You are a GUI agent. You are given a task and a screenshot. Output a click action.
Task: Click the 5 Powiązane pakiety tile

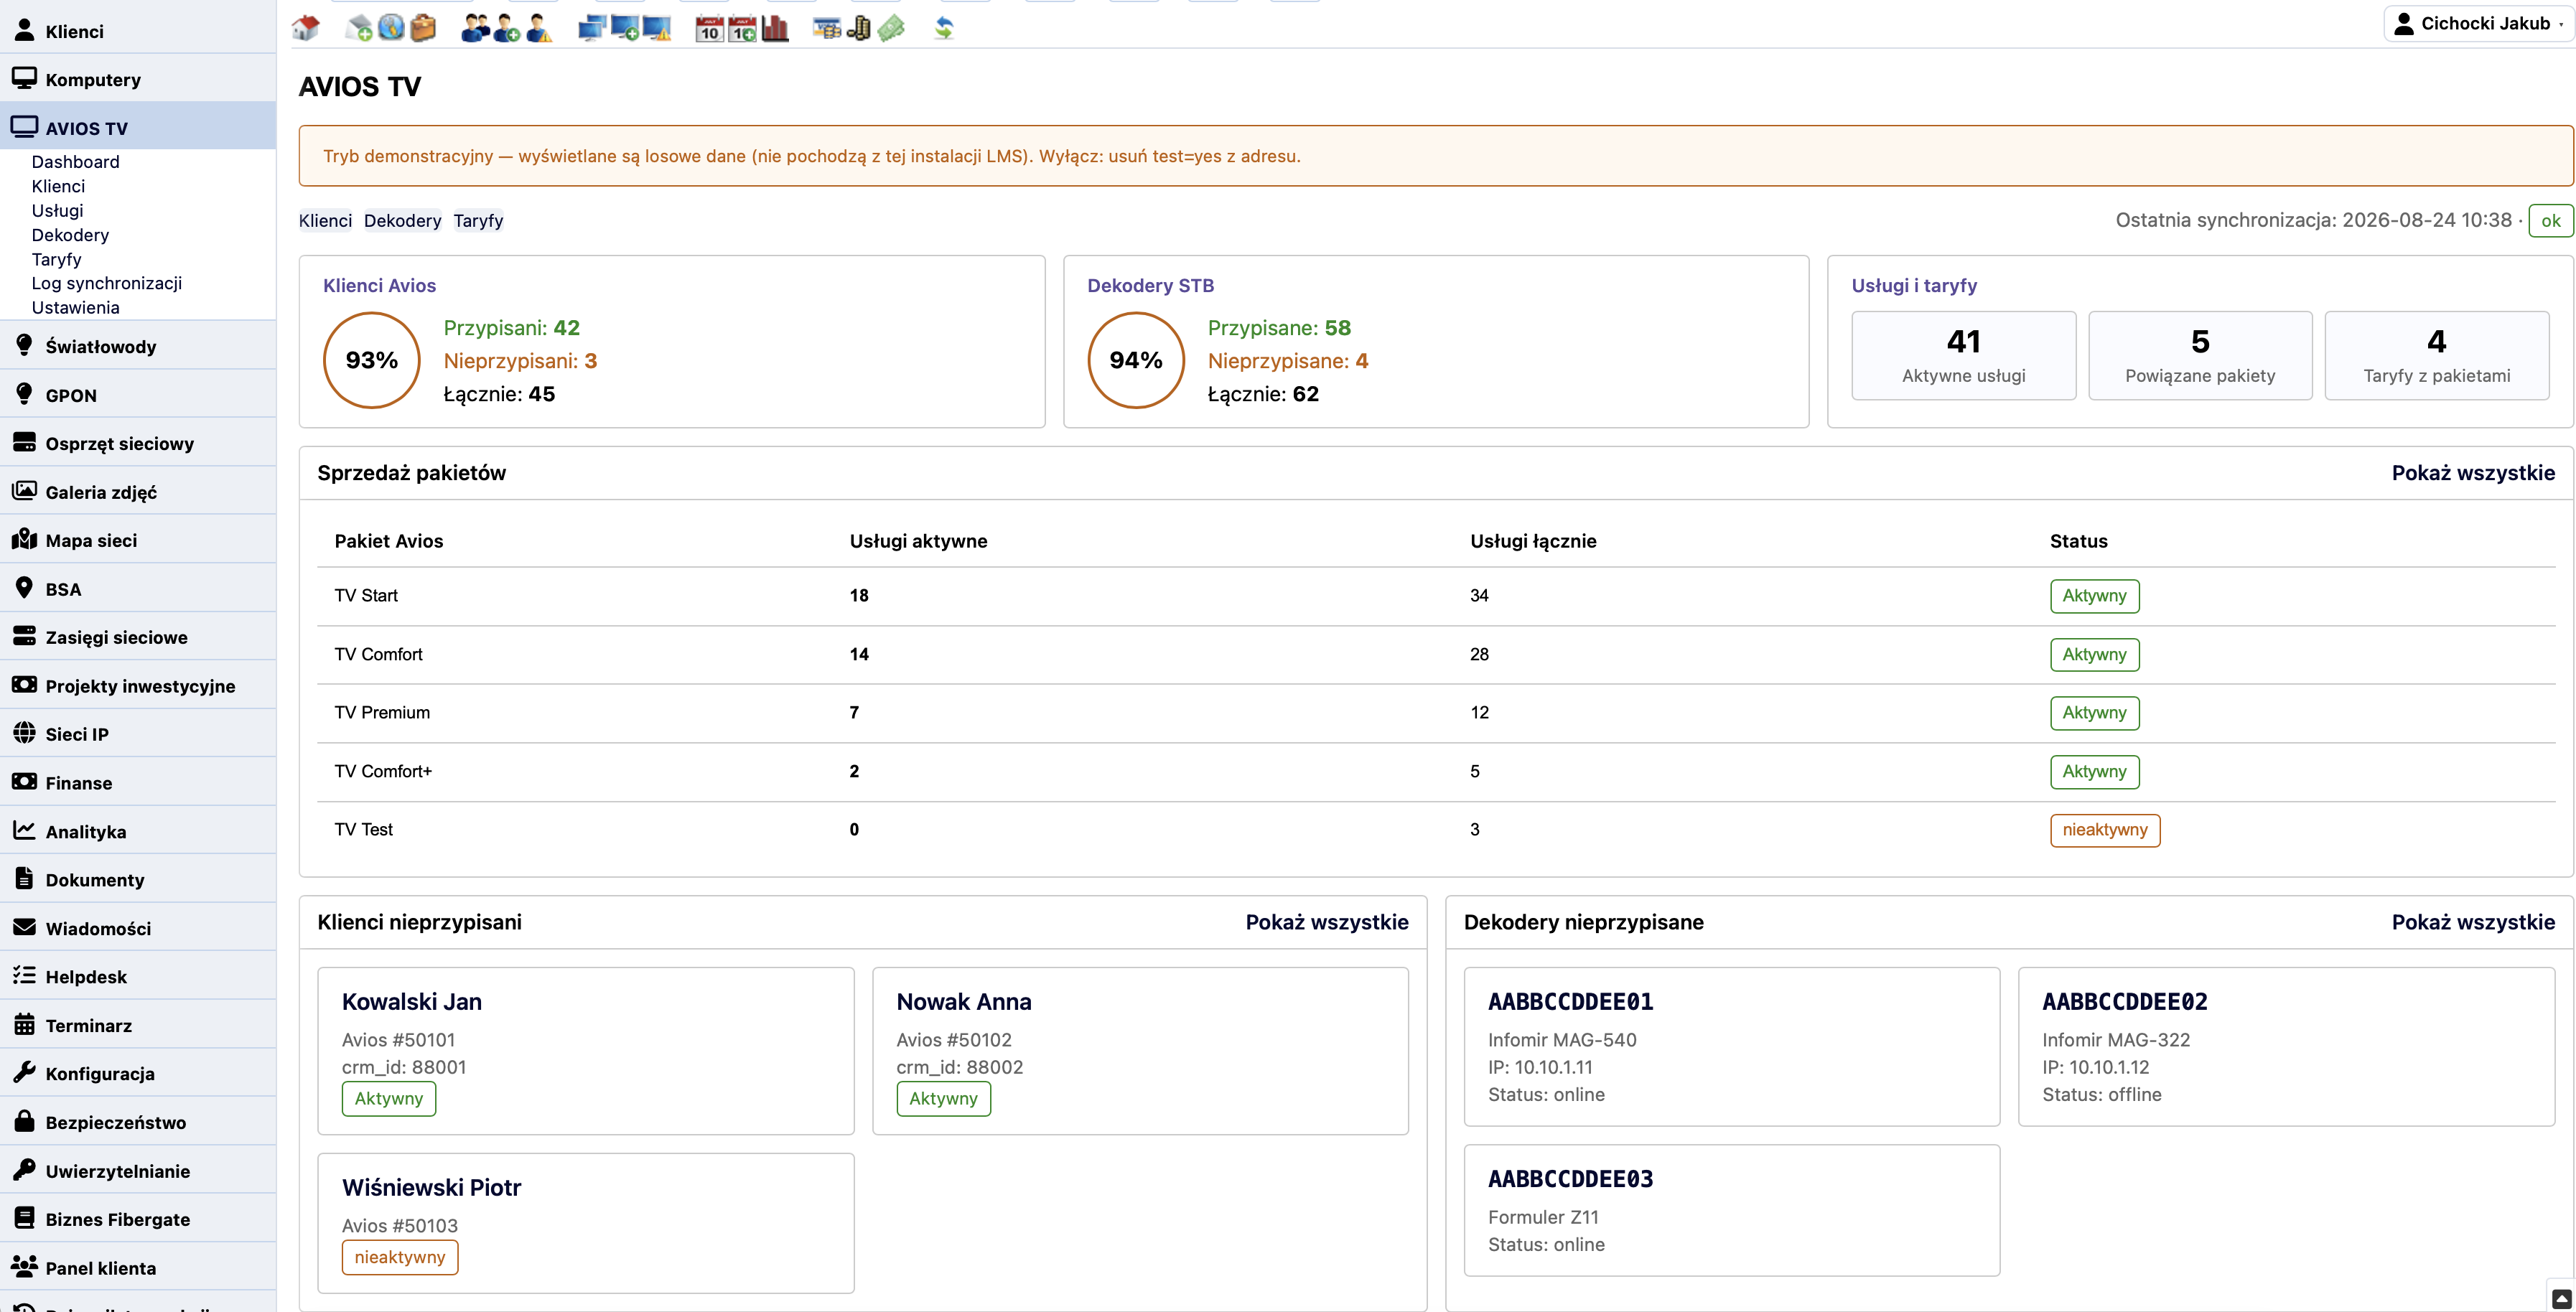click(2200, 355)
